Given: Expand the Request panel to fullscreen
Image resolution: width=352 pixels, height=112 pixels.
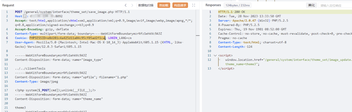Looking at the screenshot, I should (x=194, y=5).
